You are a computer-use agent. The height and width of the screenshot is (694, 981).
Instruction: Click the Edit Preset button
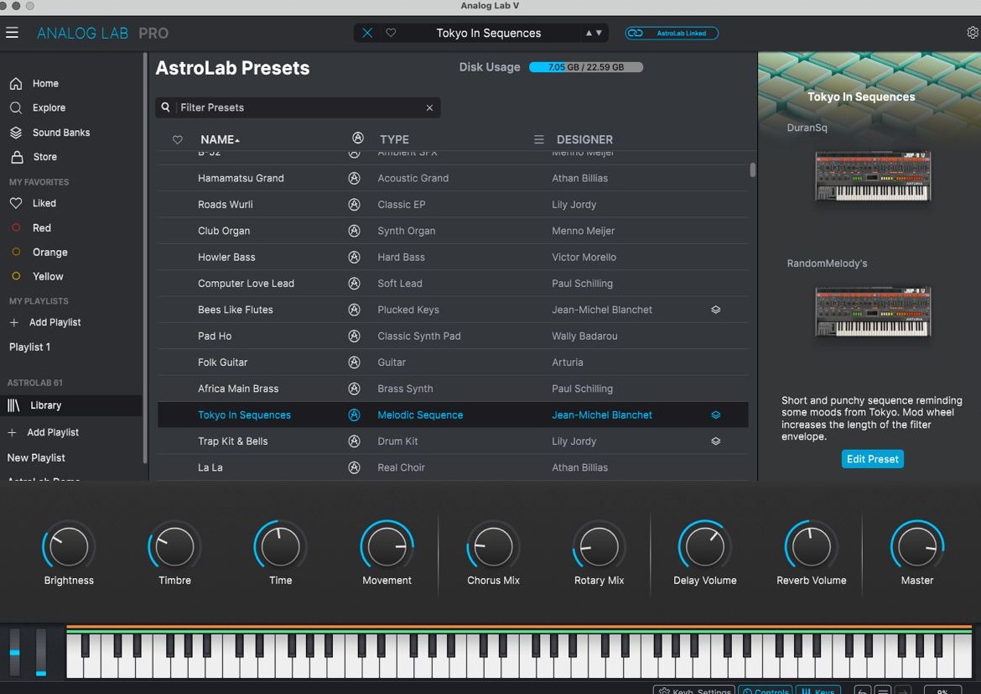click(872, 459)
